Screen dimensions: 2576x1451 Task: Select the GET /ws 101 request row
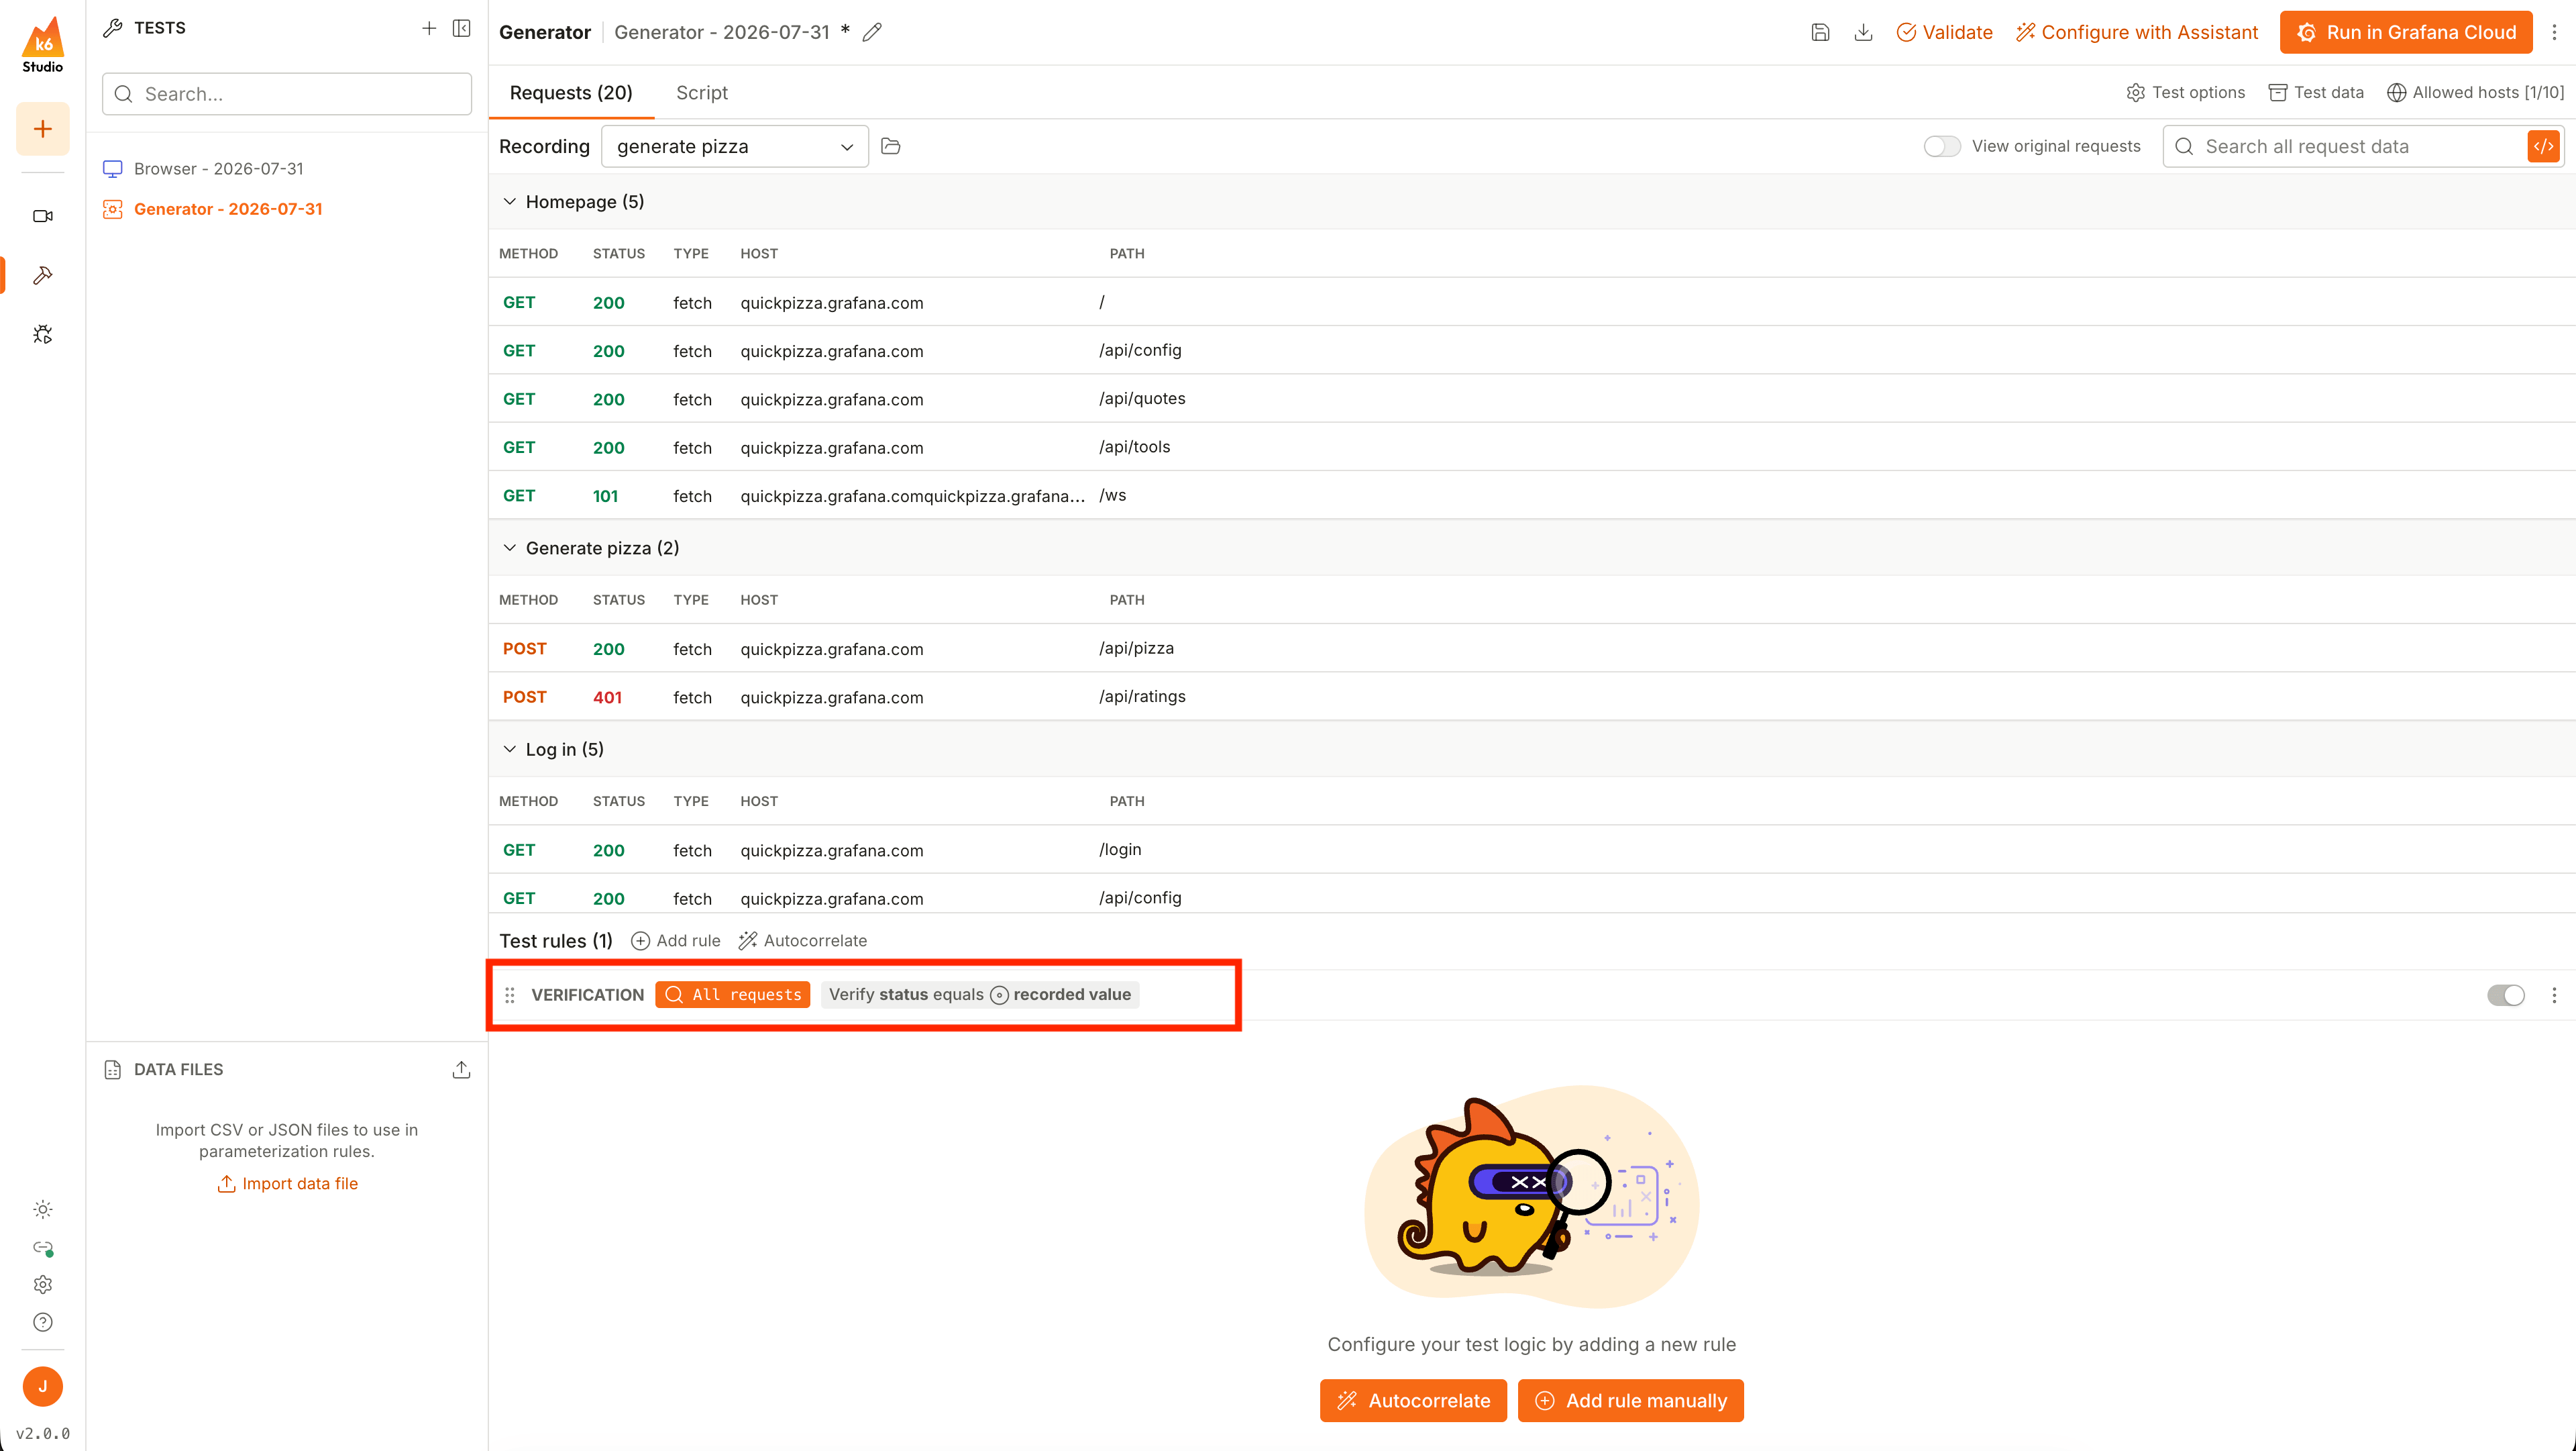[x=1532, y=495]
